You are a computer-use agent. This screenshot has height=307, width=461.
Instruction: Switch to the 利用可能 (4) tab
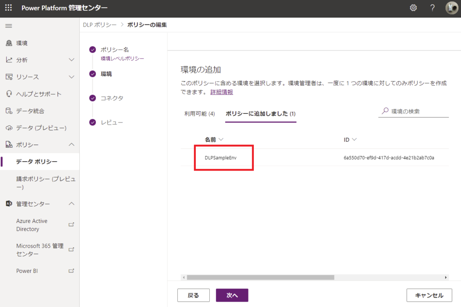click(199, 114)
